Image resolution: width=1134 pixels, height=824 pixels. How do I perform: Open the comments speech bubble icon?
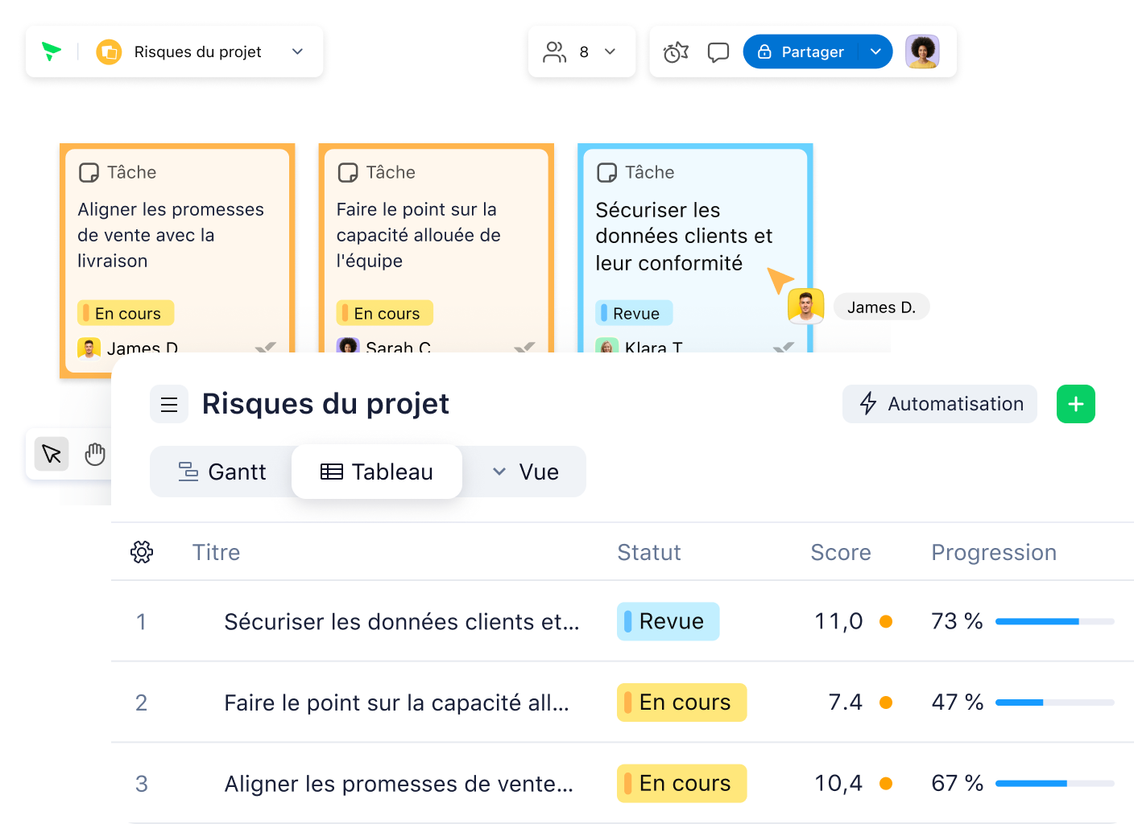[718, 52]
